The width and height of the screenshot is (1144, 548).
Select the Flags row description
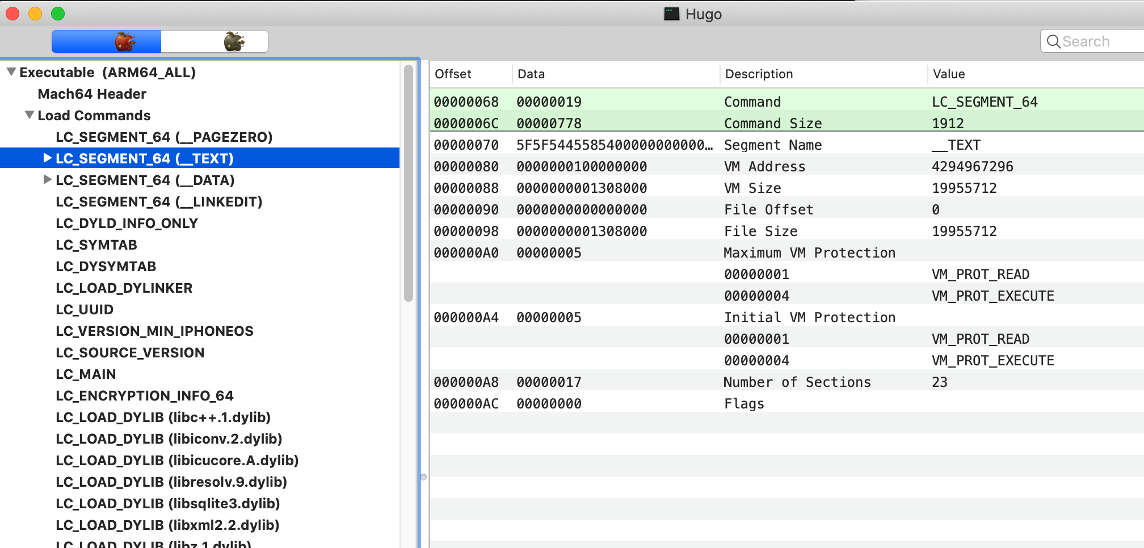point(744,404)
